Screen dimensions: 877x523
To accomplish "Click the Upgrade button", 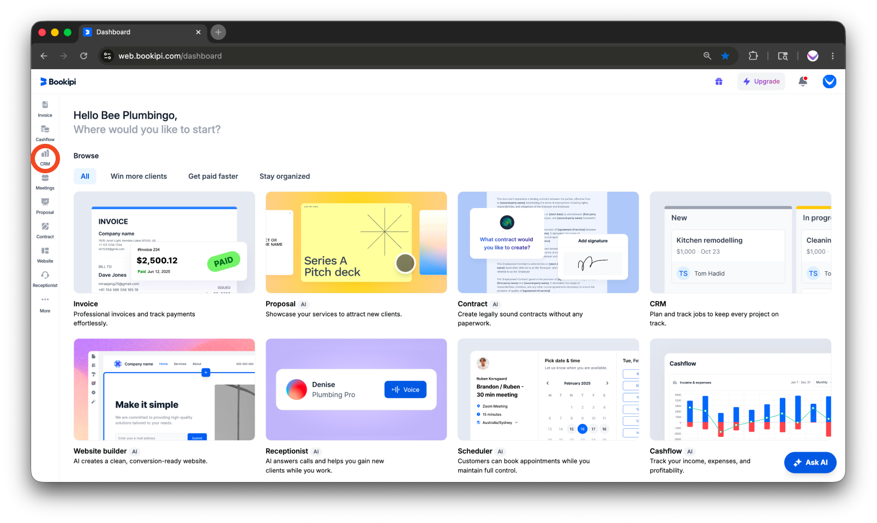I will pos(761,82).
